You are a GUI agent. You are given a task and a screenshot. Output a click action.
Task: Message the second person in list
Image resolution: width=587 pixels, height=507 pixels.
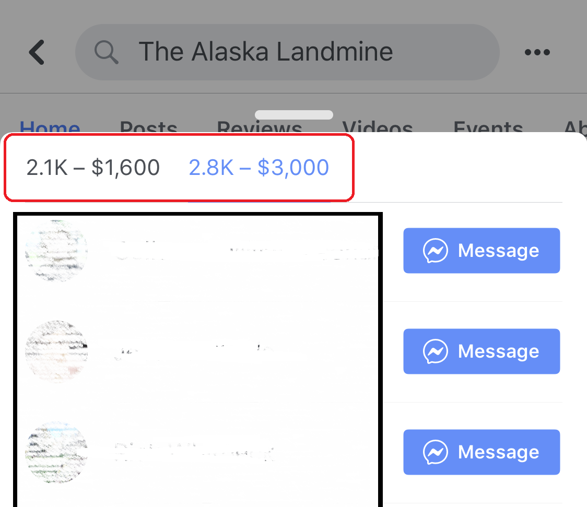[482, 351]
